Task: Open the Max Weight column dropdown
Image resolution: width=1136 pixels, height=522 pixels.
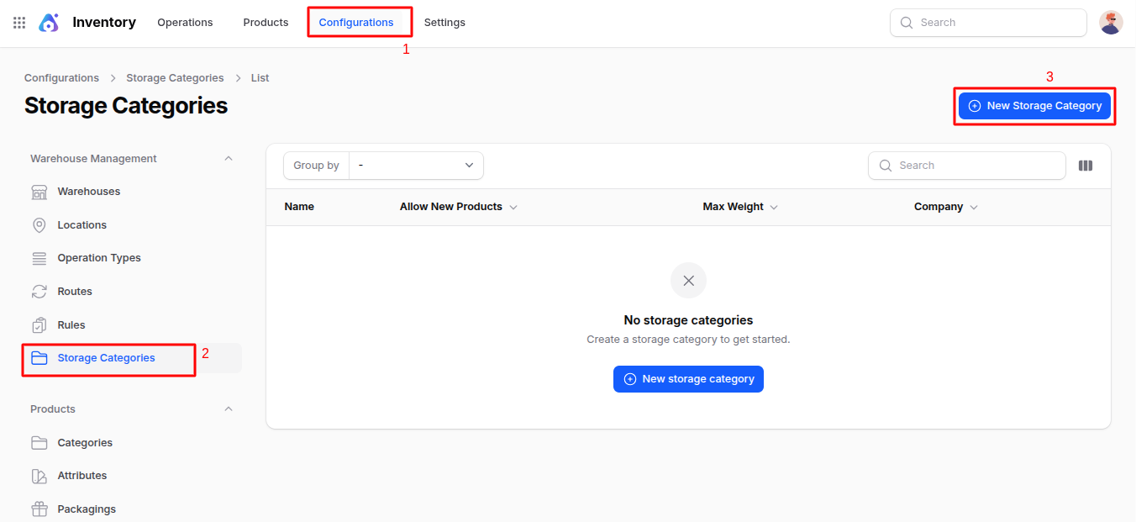Action: 773,206
